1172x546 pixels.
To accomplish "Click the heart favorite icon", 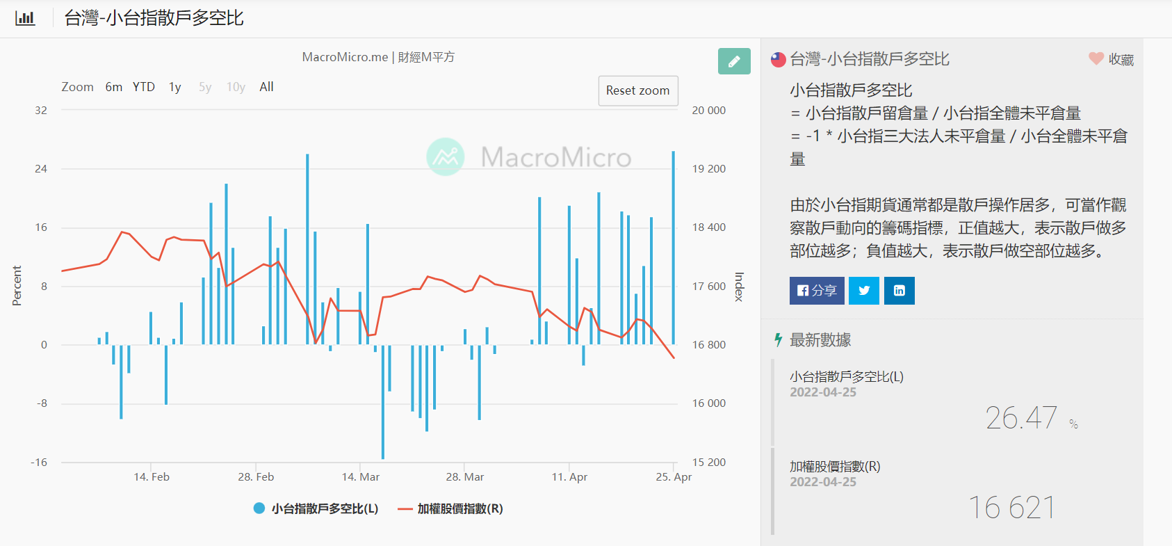I will (1096, 59).
